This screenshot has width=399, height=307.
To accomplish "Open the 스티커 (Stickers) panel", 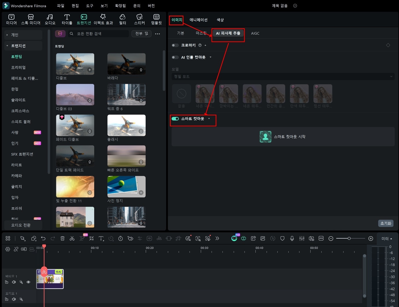I will 140,19.
